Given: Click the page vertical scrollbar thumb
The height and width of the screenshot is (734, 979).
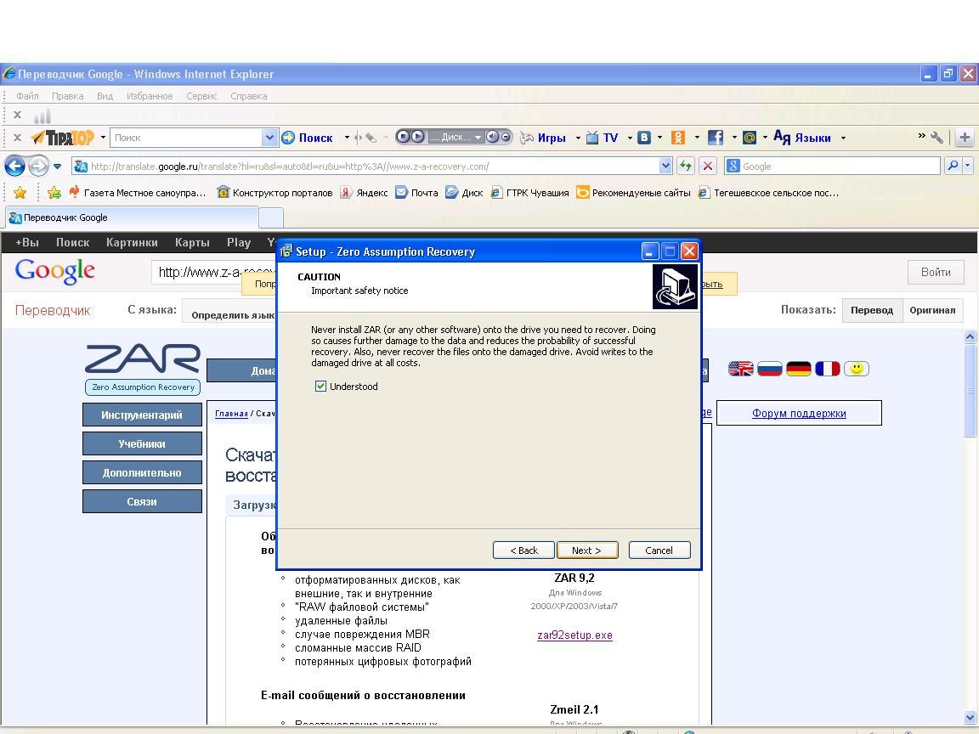Looking at the screenshot, I should pos(970,391).
